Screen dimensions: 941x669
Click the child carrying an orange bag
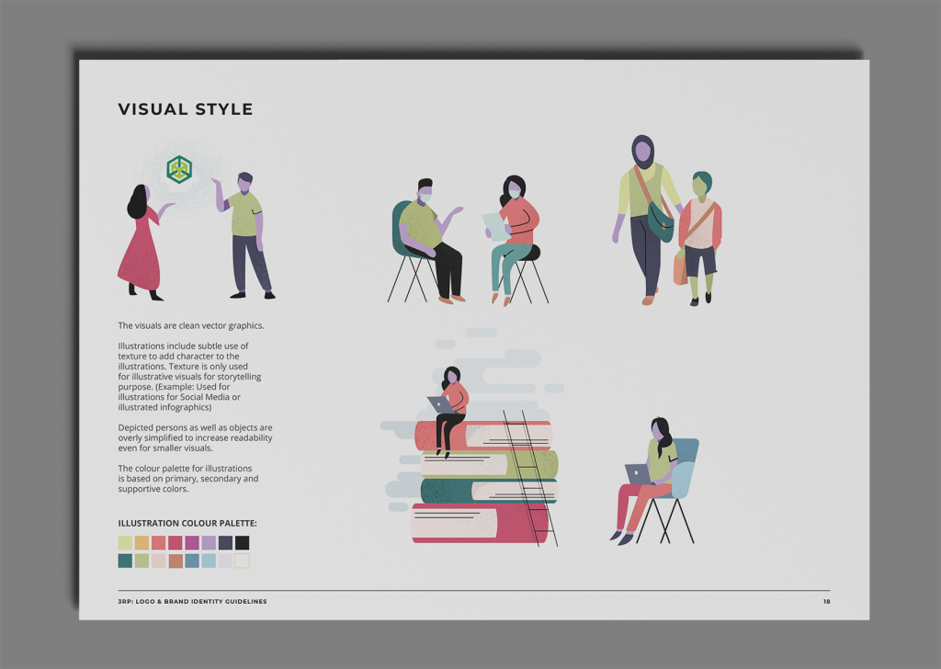[698, 238]
